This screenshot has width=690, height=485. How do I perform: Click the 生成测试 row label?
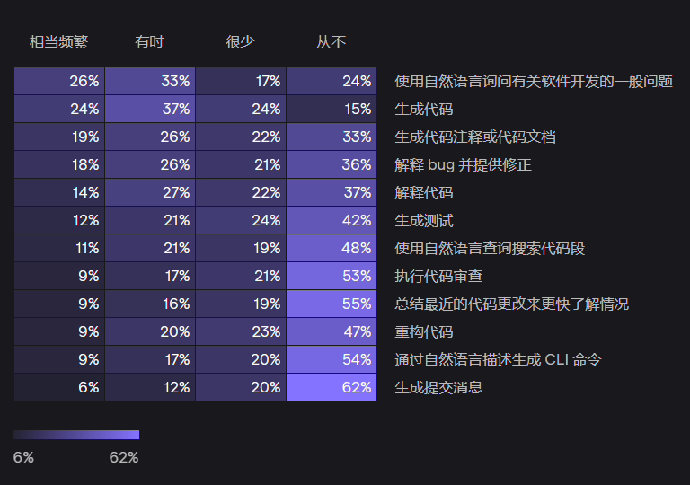(424, 220)
